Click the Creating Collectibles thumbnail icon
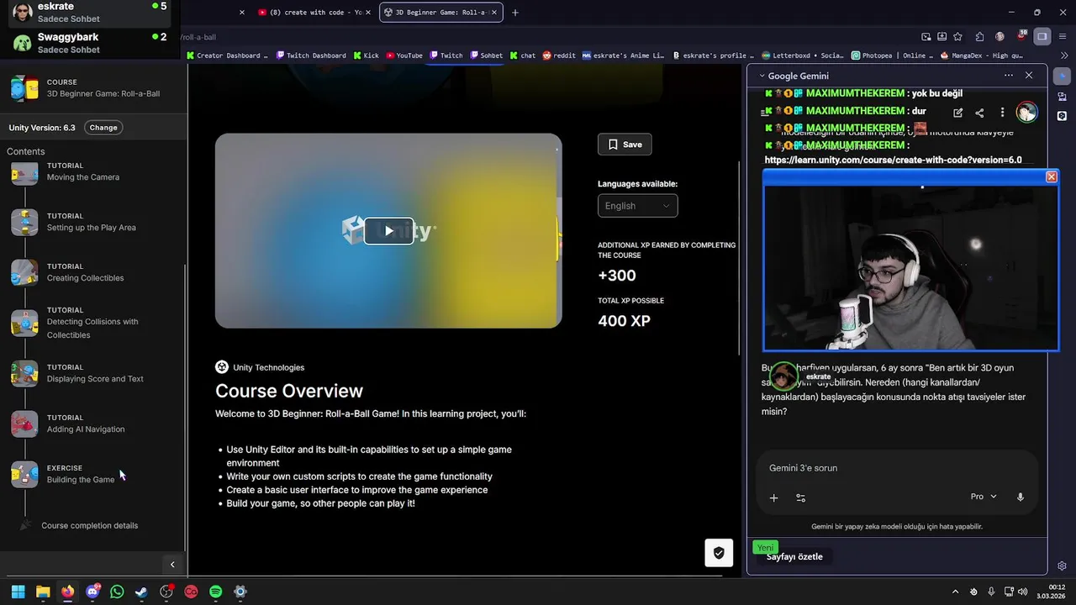 (x=24, y=273)
